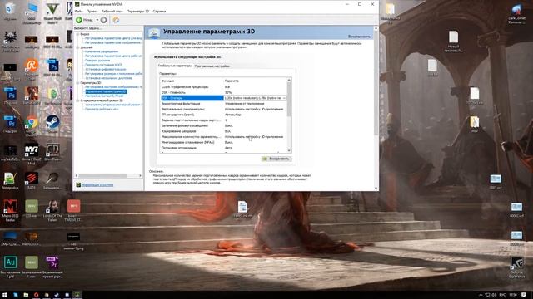Select the CUDA - графические процессоры row
This screenshot has width=533, height=299.
(x=224, y=86)
